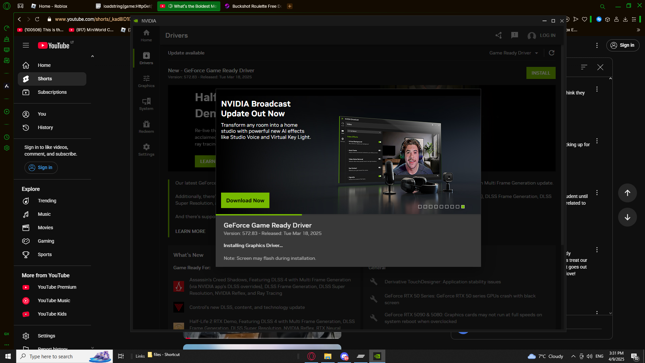
Task: Click the NVIDIA share icon
Action: [x=499, y=35]
